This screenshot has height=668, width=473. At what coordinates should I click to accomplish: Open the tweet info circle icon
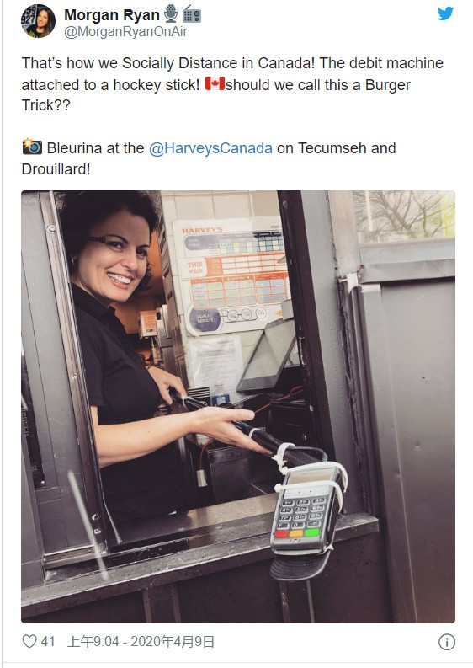pyautogui.click(x=447, y=642)
